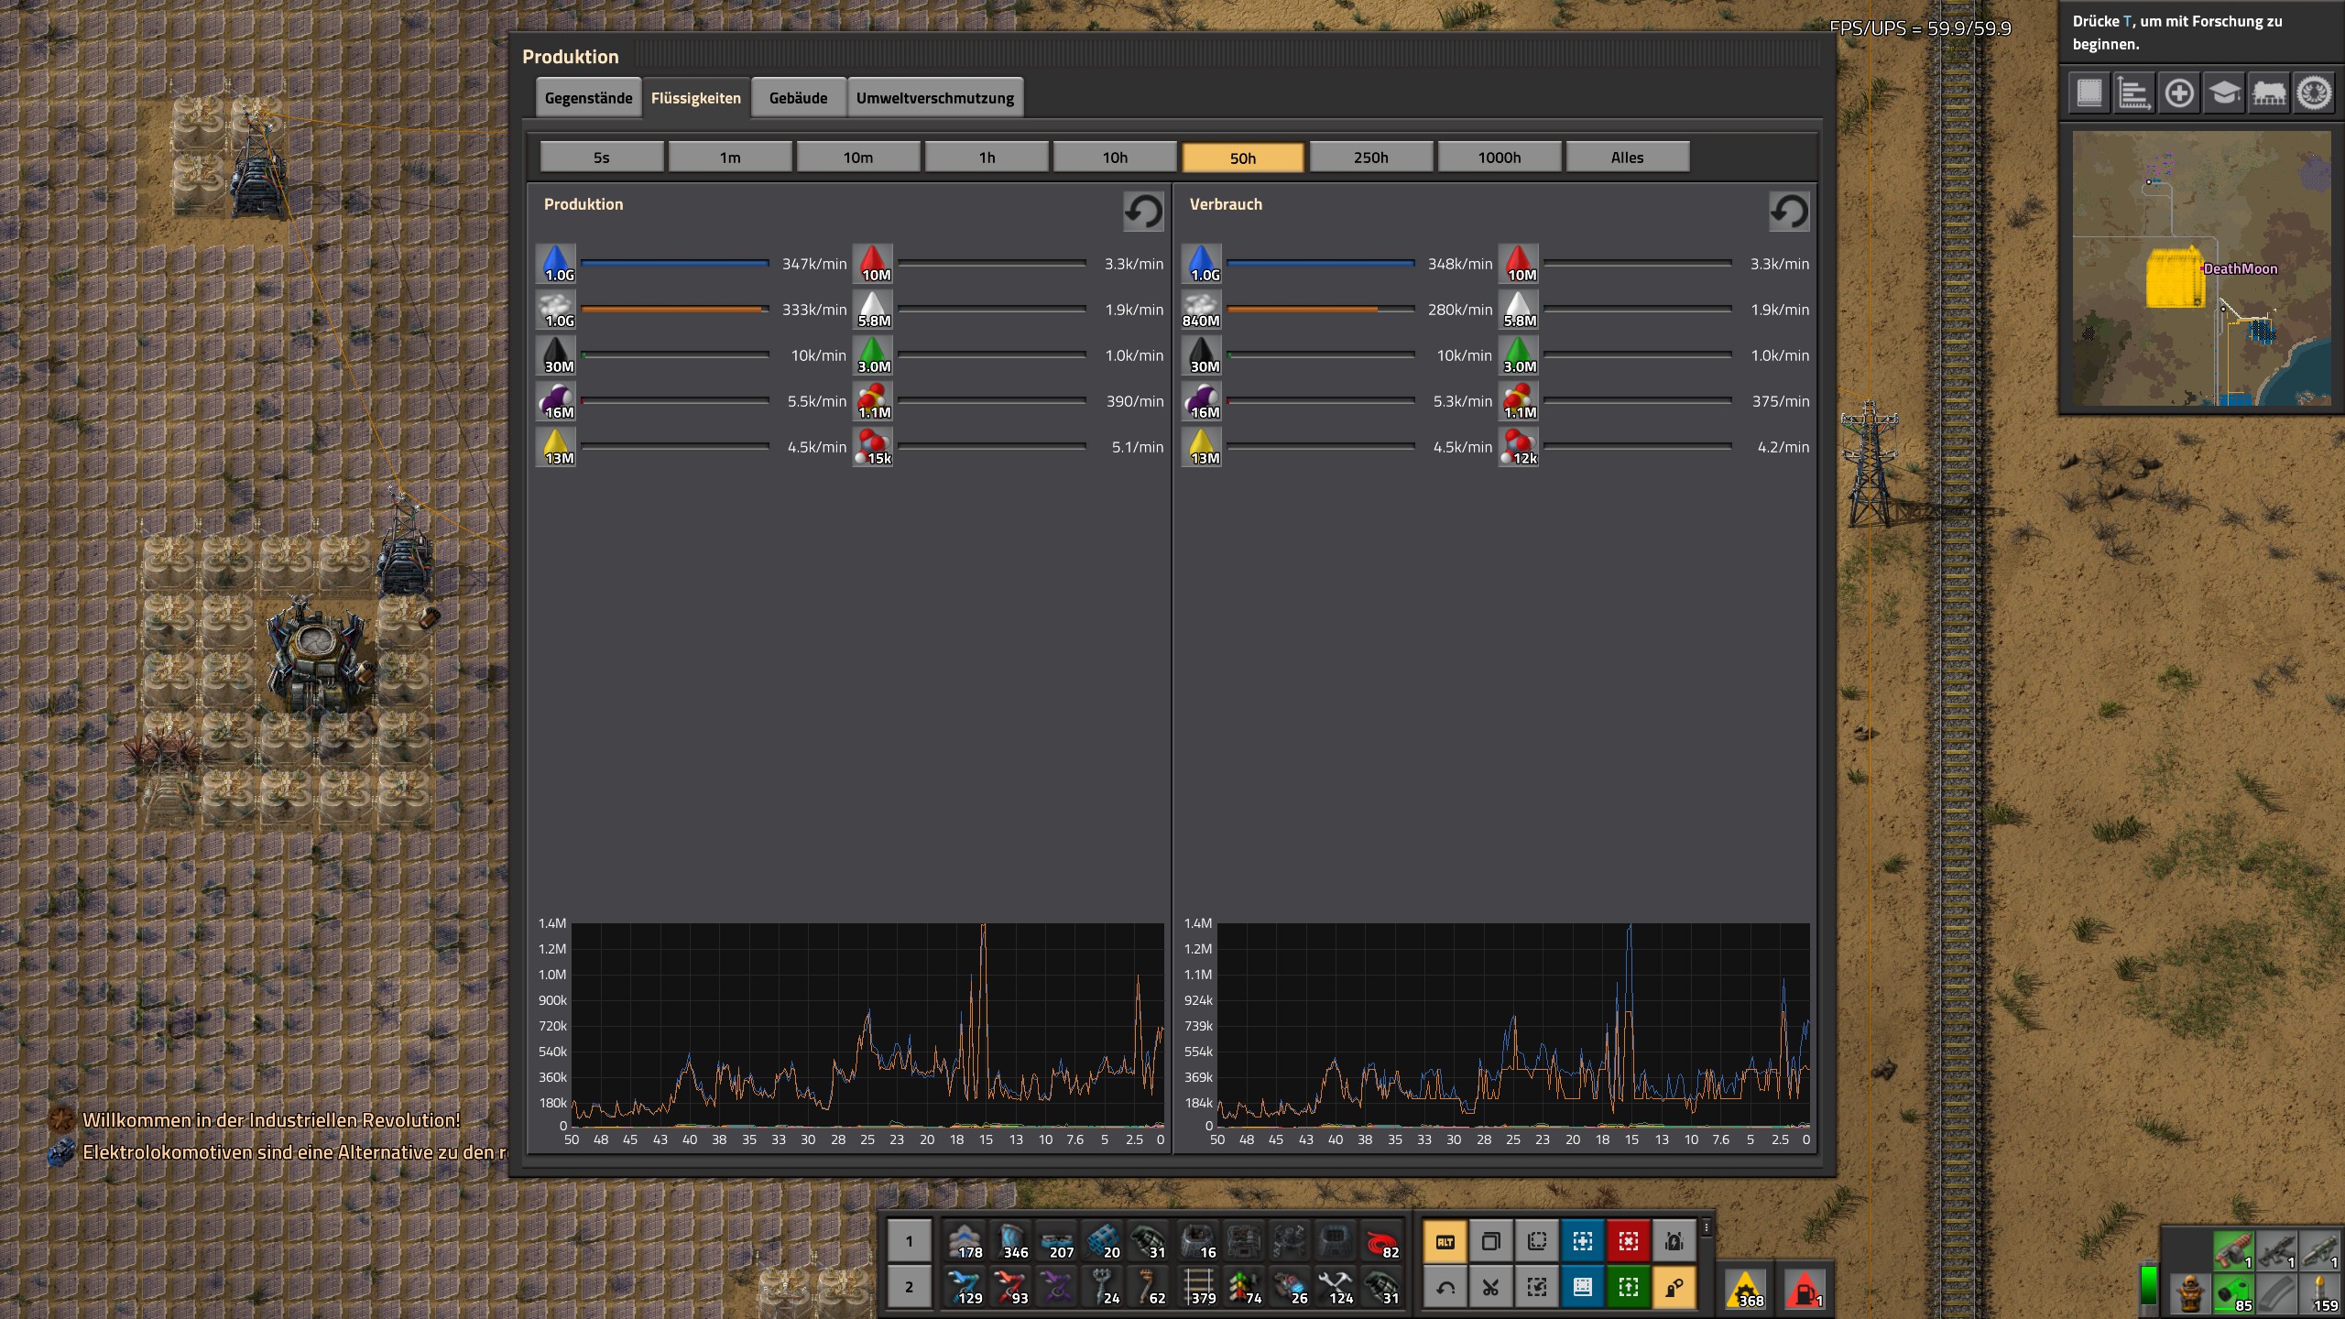
Task: Pick the red wire with count 82
Action: (x=1381, y=1241)
